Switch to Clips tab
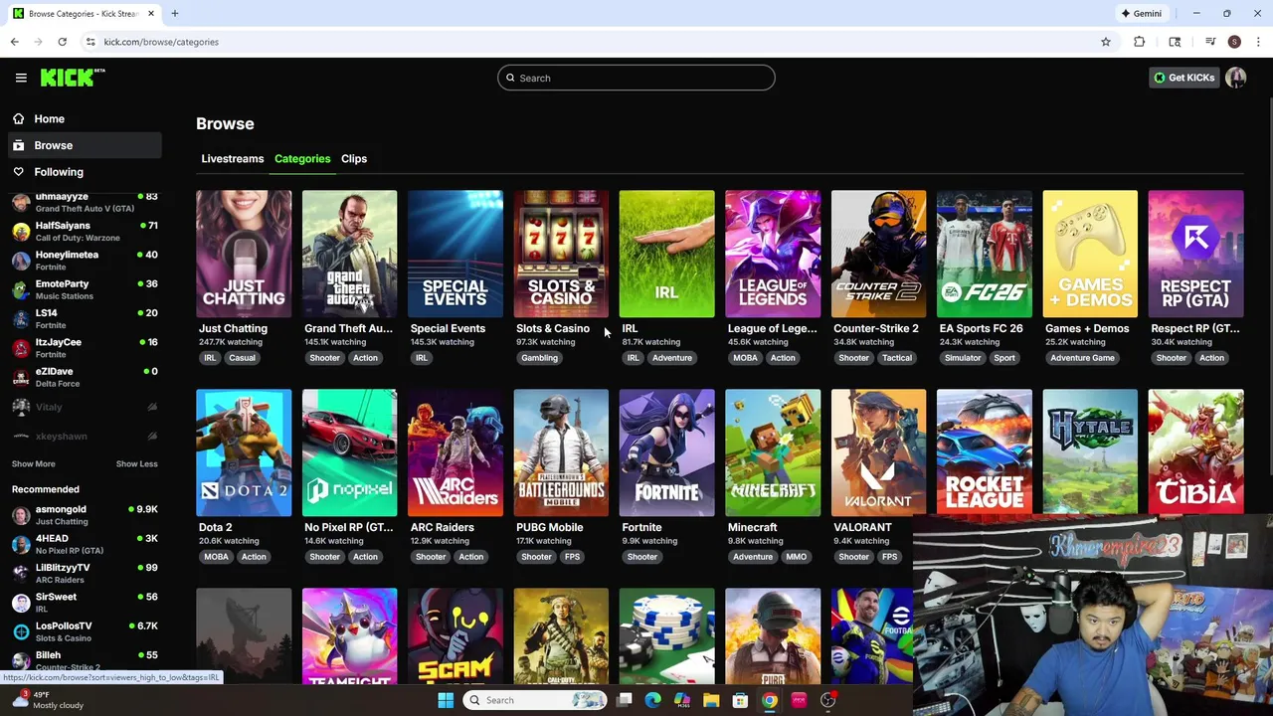1273x716 pixels. (354, 159)
